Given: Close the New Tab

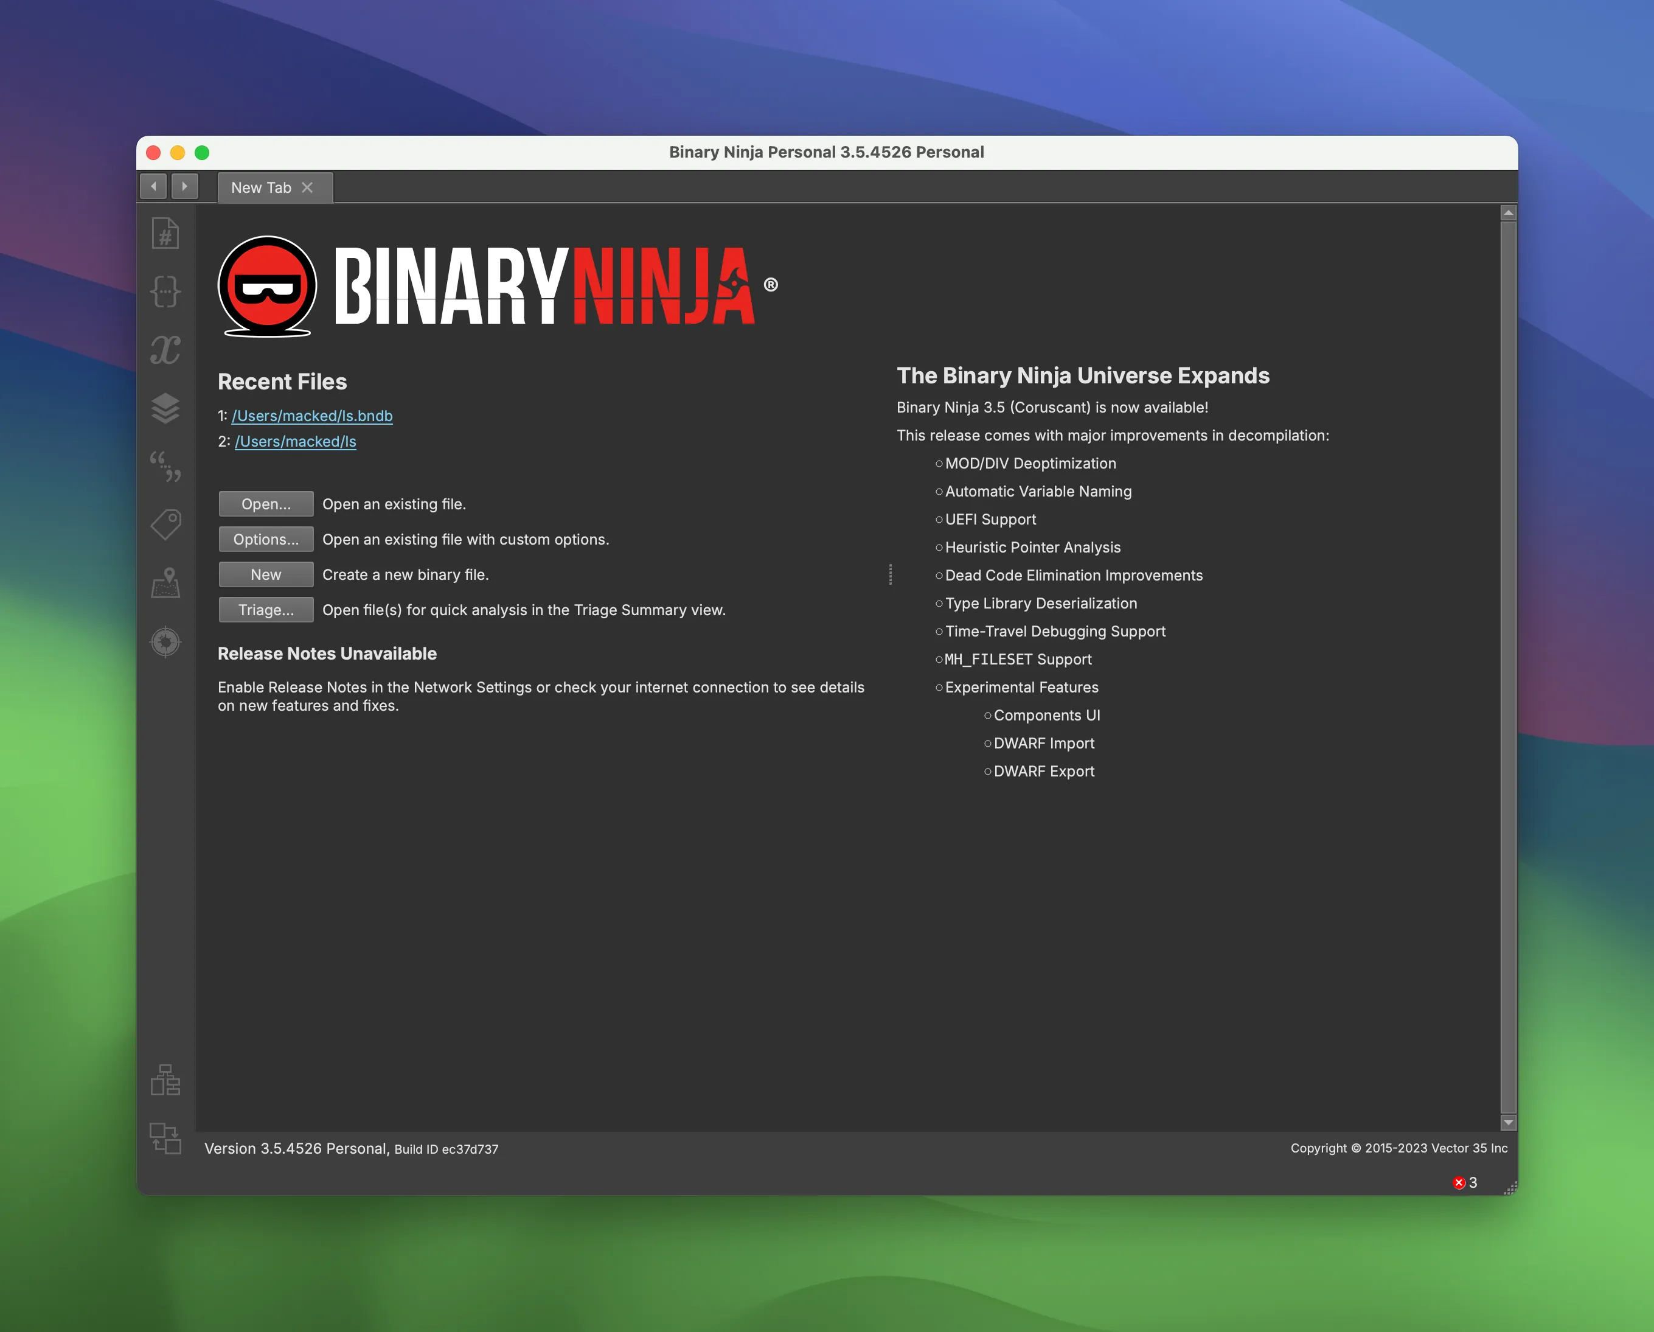Looking at the screenshot, I should [308, 187].
